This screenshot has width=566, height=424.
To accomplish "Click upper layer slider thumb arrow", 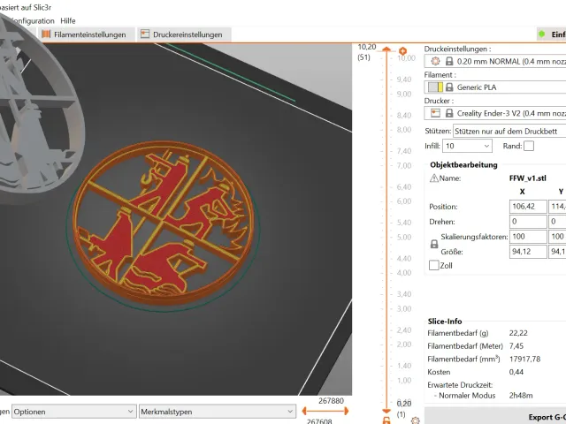I will (386, 49).
